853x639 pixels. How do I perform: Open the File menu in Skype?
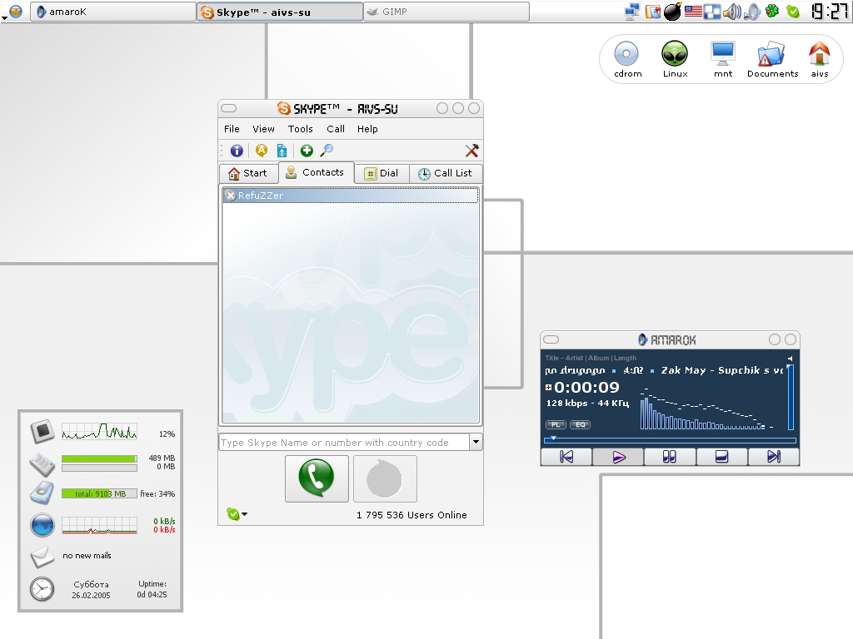point(232,129)
